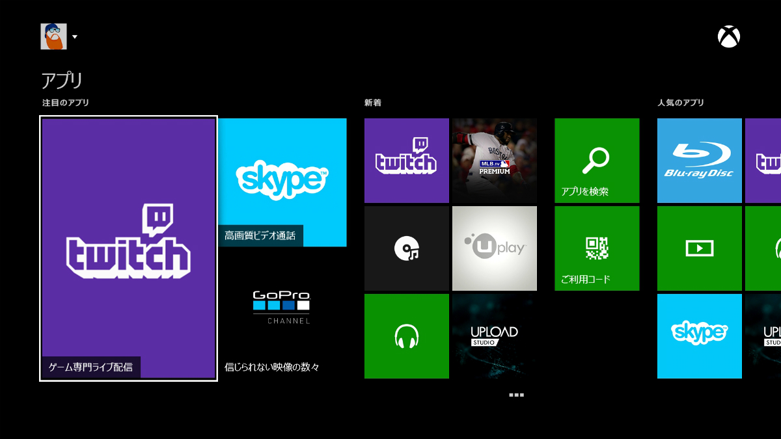Open the large featured Twitch tile
781x439 pixels.
pos(128,248)
